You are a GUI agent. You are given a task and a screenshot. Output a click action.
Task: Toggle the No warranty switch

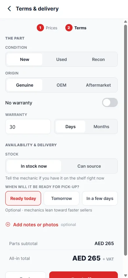pyautogui.click(x=110, y=103)
